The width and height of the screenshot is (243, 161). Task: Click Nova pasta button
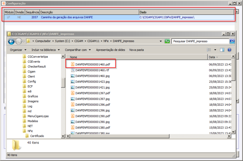pyautogui.click(x=136, y=50)
